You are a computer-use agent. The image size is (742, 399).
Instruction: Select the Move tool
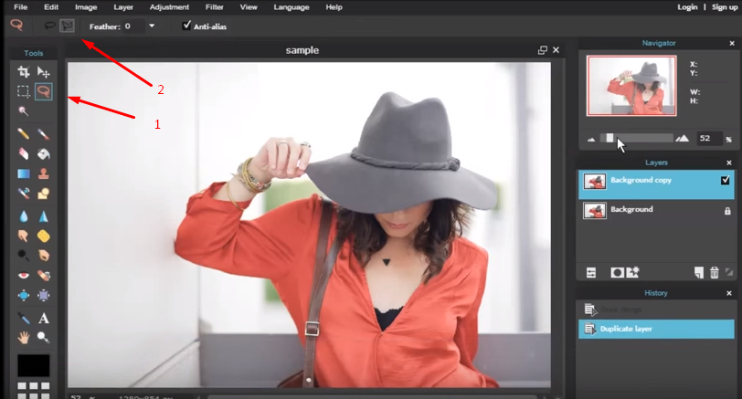tap(44, 72)
